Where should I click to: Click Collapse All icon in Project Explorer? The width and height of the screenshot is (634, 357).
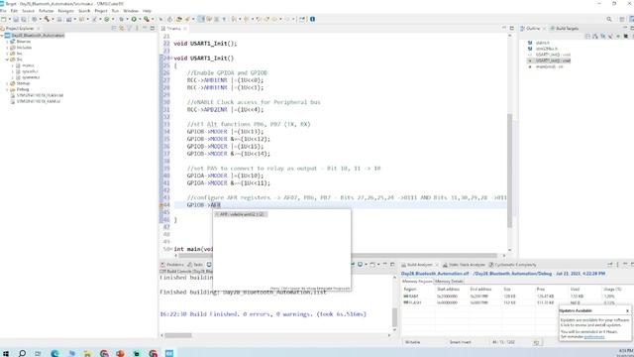click(114, 29)
